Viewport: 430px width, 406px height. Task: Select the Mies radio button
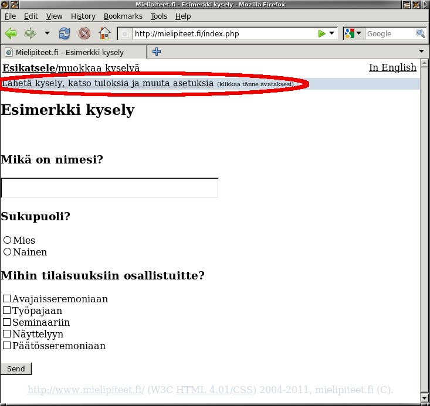(x=8, y=240)
